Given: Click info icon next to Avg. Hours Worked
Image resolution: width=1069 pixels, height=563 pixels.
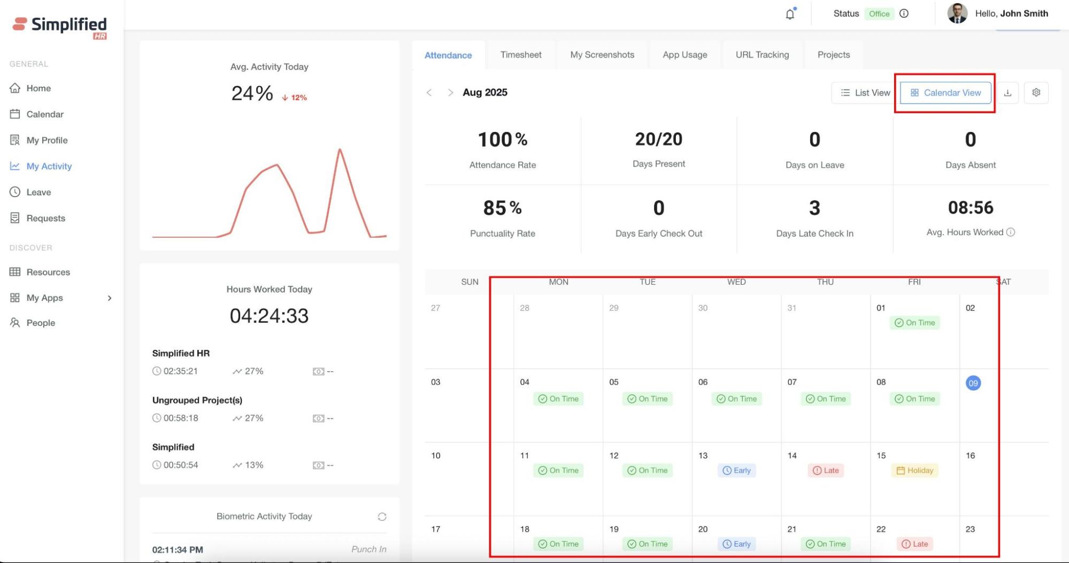Looking at the screenshot, I should [x=1010, y=232].
